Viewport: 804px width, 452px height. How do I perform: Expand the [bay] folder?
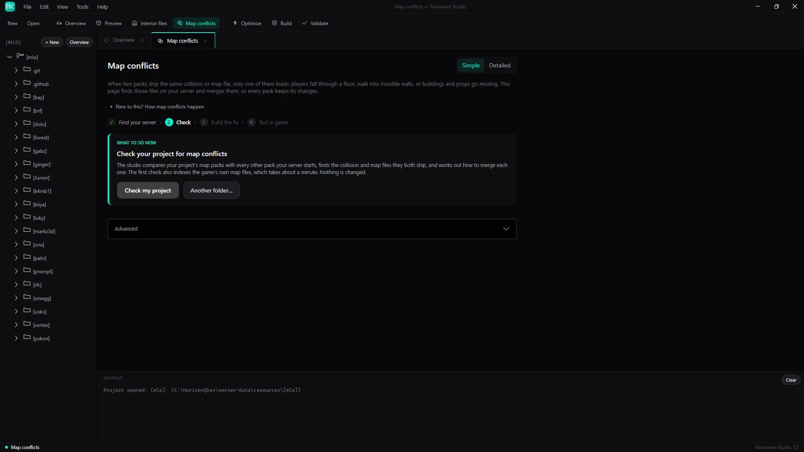16,97
